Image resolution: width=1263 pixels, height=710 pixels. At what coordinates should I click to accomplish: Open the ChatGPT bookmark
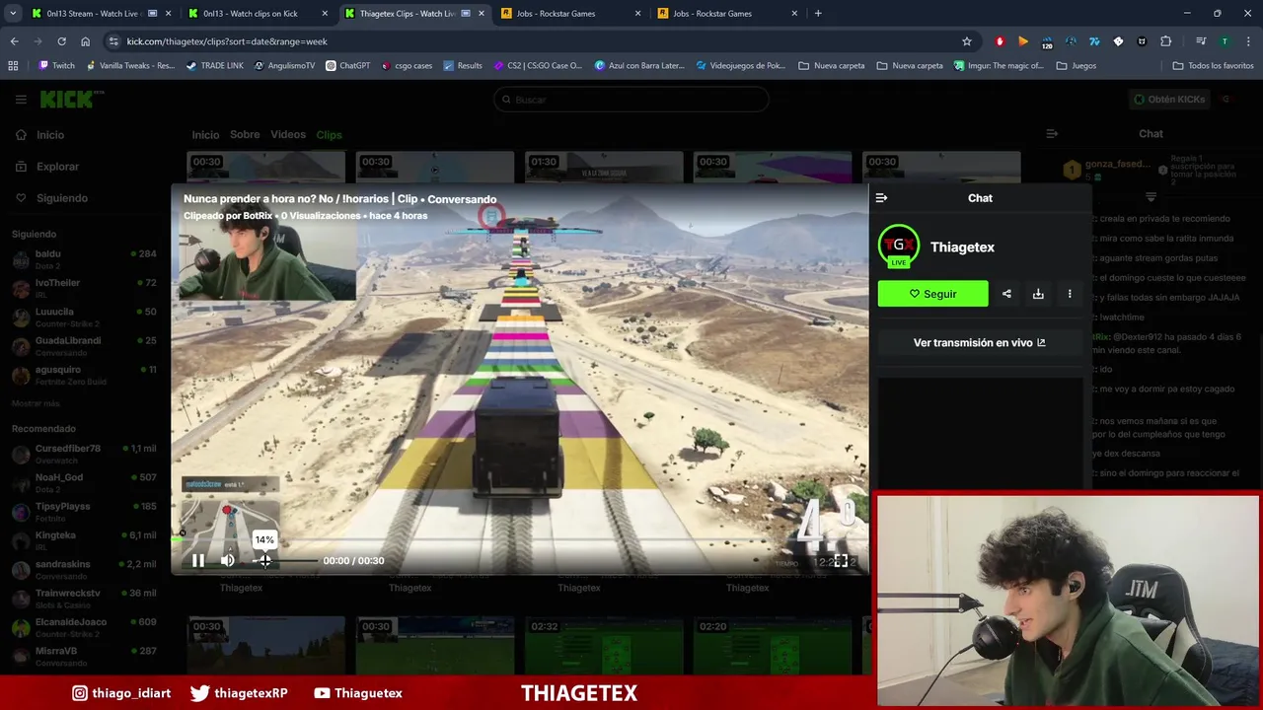pos(347,66)
